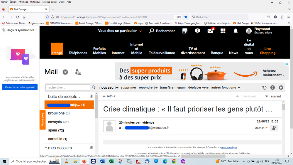293x165 pixels.
Task: Expand the détails dropdown
Action: click(261, 128)
